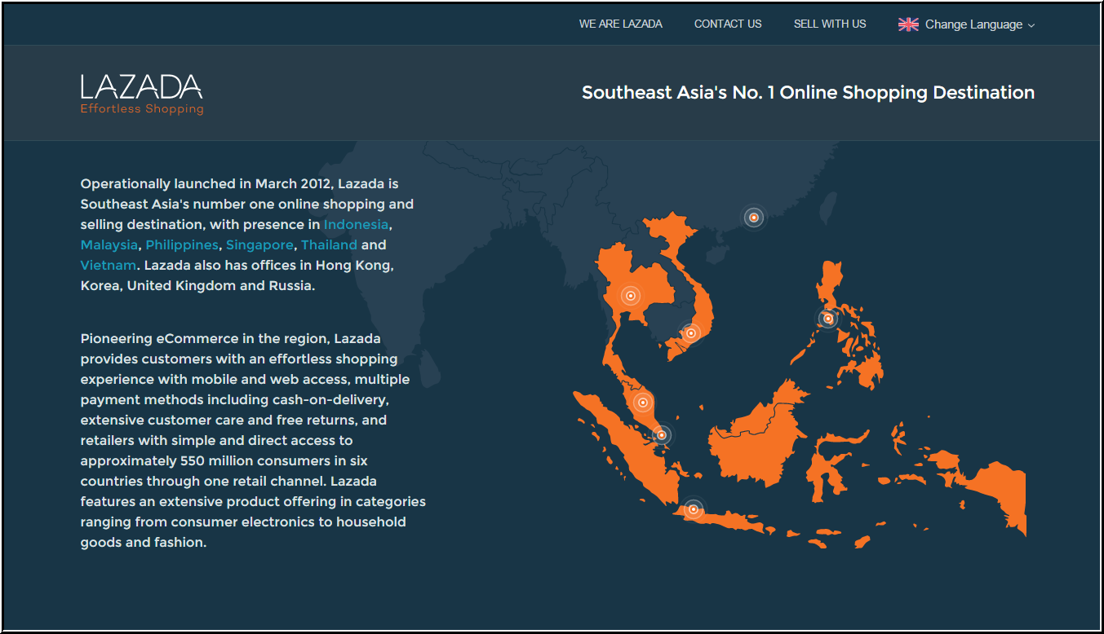Open the SELL WITH US menu item
Viewport: 1104px width, 634px height.
click(830, 24)
